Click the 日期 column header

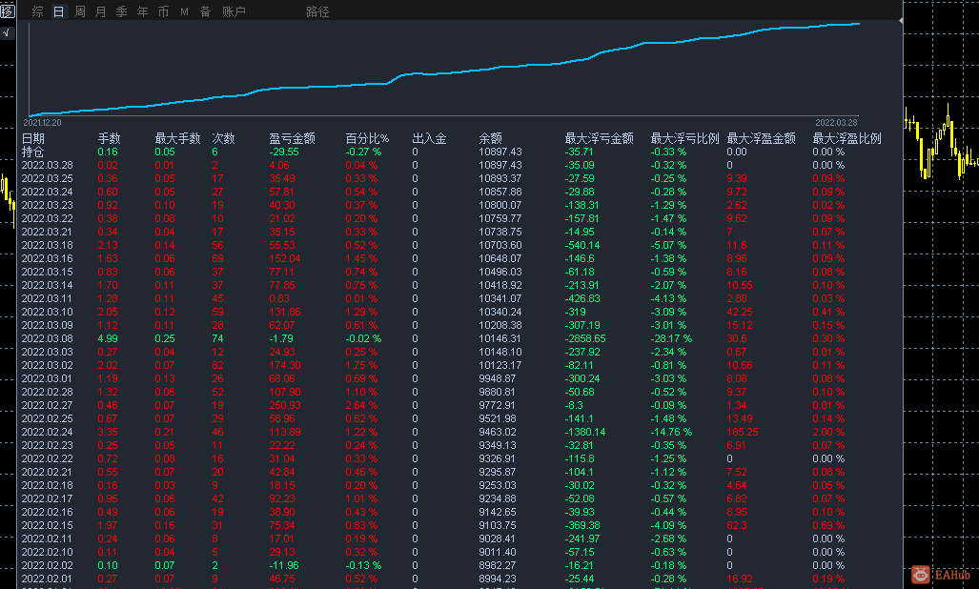pos(33,138)
